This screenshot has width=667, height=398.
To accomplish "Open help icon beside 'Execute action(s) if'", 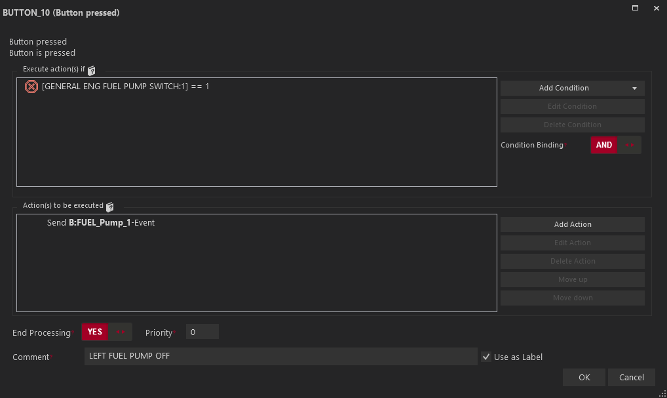I will [92, 70].
